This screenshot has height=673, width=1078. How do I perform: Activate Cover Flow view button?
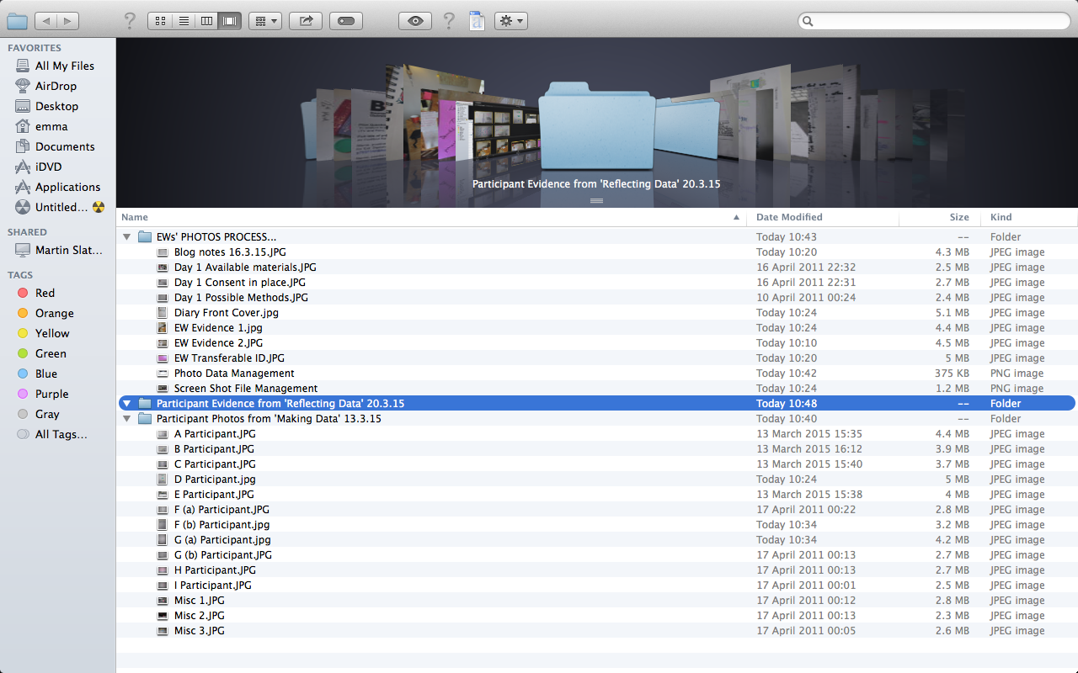pos(229,21)
